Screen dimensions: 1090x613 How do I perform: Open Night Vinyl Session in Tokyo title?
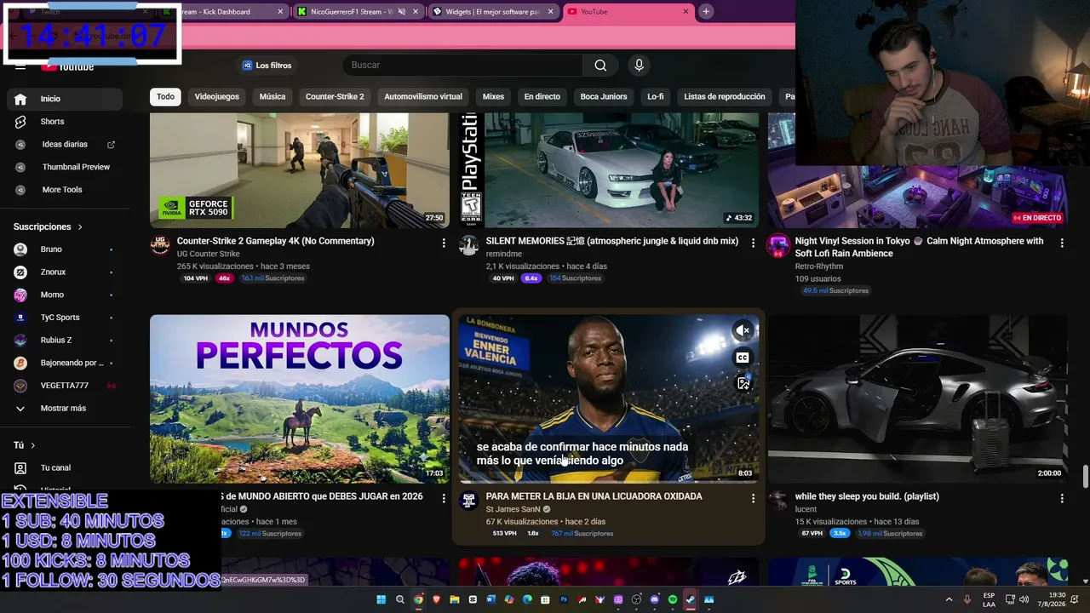(x=920, y=247)
